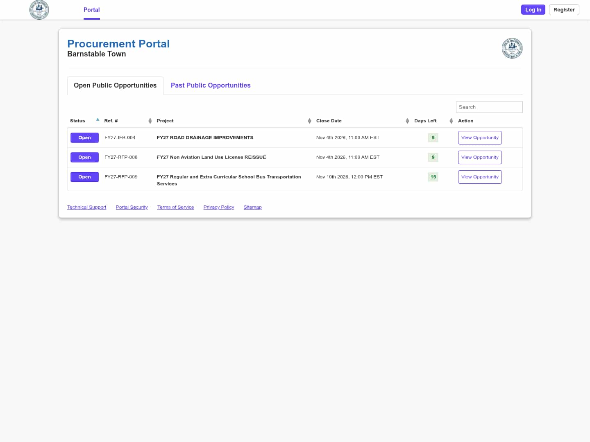590x442 pixels.
Task: Select the School Bus Transportation Services project
Action: tap(229, 180)
